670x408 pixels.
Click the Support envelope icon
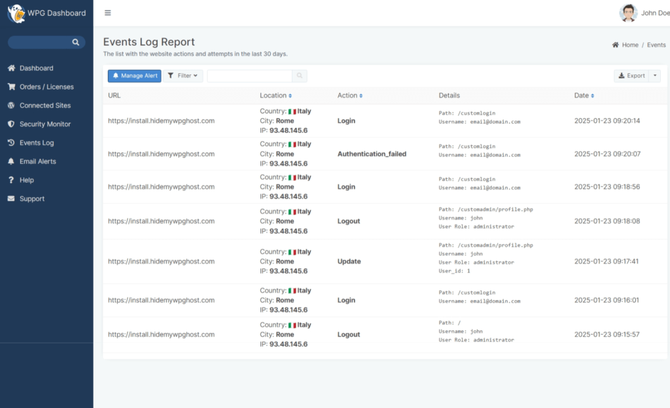(10, 198)
